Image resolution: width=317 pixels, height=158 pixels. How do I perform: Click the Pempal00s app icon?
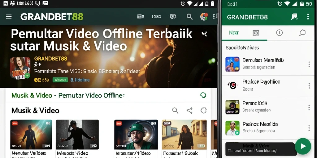(232, 107)
